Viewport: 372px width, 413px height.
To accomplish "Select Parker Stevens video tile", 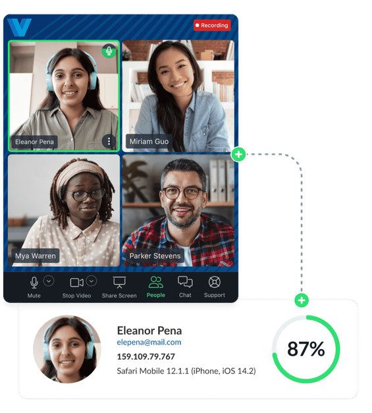I will [178, 210].
